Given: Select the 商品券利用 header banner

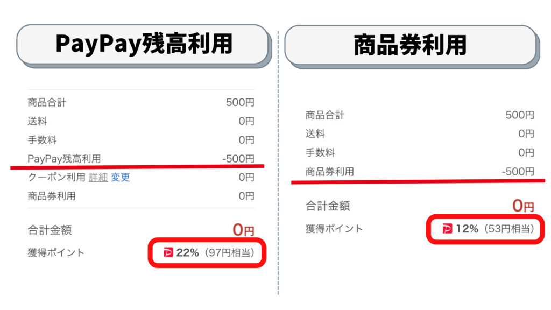Looking at the screenshot, I should [412, 46].
